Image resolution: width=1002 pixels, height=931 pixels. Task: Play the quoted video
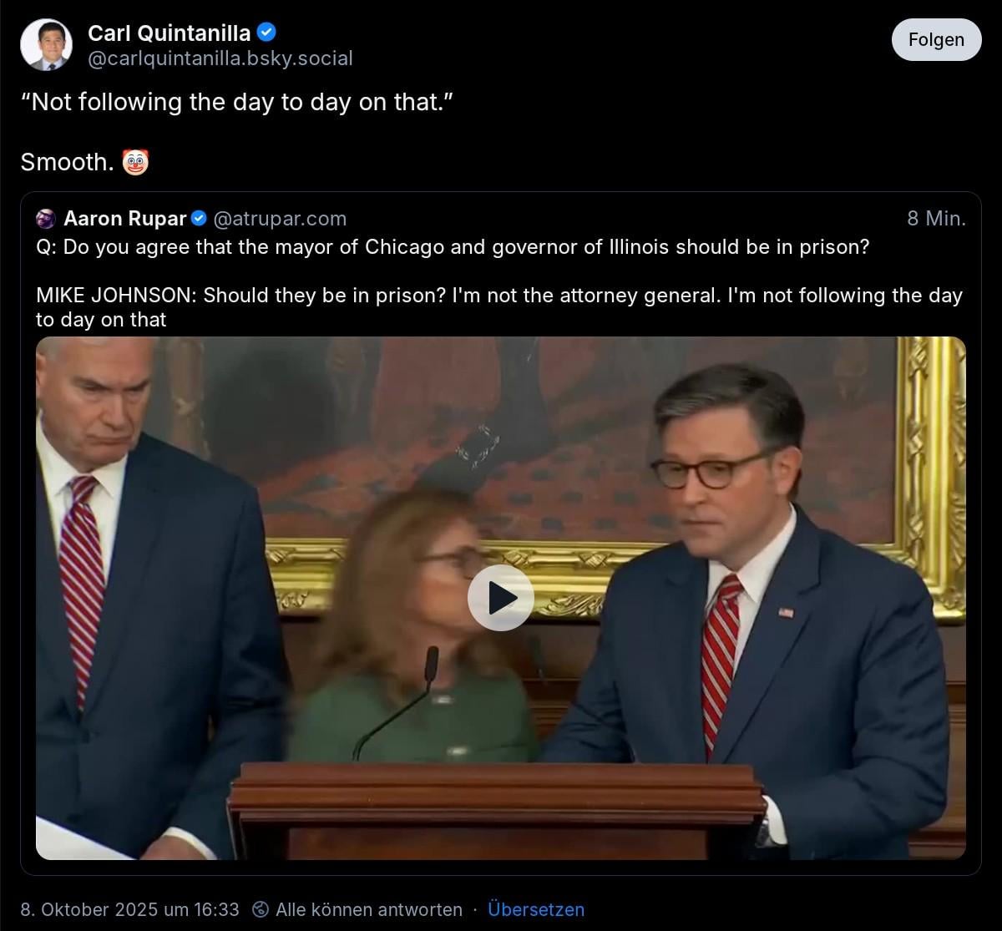[x=500, y=598]
